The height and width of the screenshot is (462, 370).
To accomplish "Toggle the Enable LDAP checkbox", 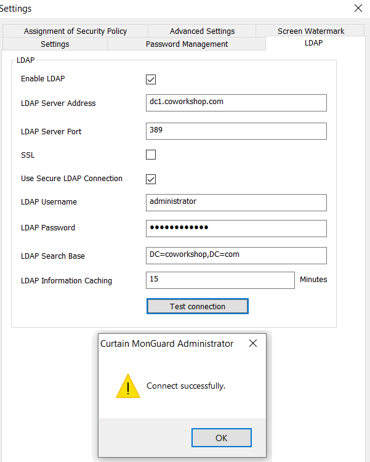I will click(151, 79).
